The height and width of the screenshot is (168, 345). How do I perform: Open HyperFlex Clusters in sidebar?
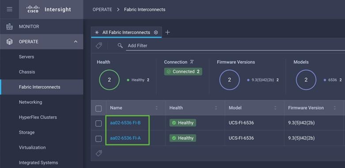38,117
